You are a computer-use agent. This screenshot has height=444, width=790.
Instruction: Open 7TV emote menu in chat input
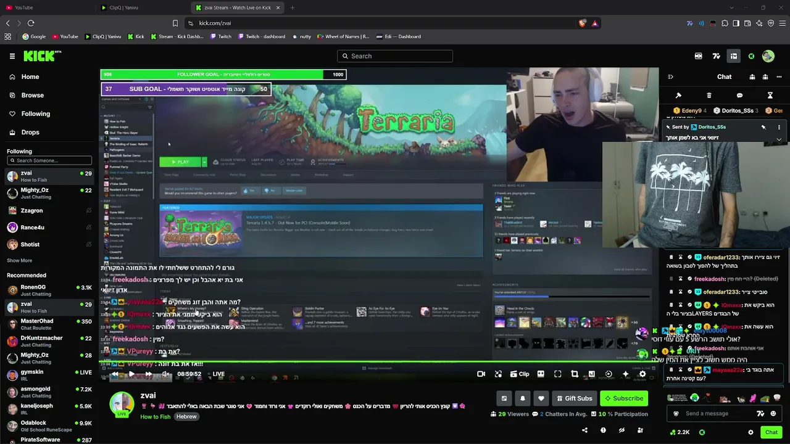coord(760,413)
